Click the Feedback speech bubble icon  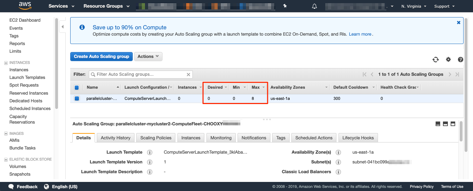point(11,186)
